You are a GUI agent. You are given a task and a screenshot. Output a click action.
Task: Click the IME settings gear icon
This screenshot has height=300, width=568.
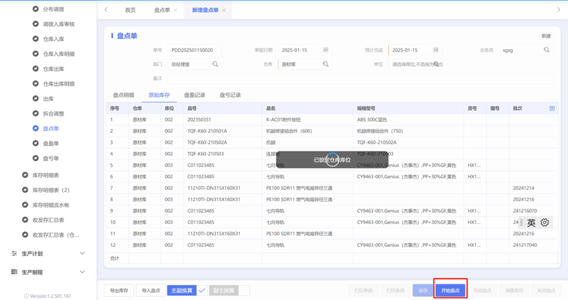coord(544,222)
